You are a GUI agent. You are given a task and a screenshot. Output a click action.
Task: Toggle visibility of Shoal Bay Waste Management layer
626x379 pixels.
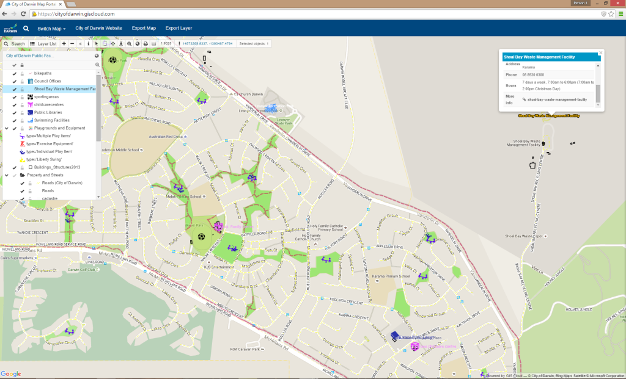coord(15,89)
